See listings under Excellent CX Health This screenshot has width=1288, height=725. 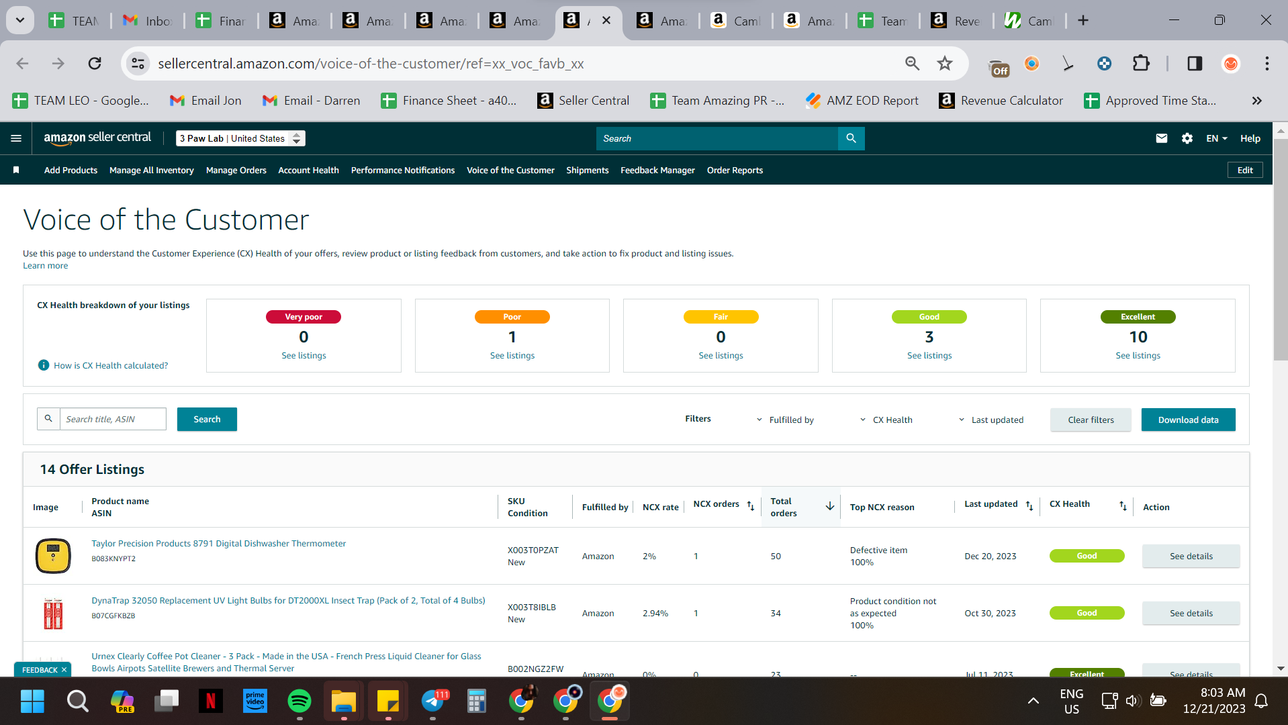click(1138, 356)
